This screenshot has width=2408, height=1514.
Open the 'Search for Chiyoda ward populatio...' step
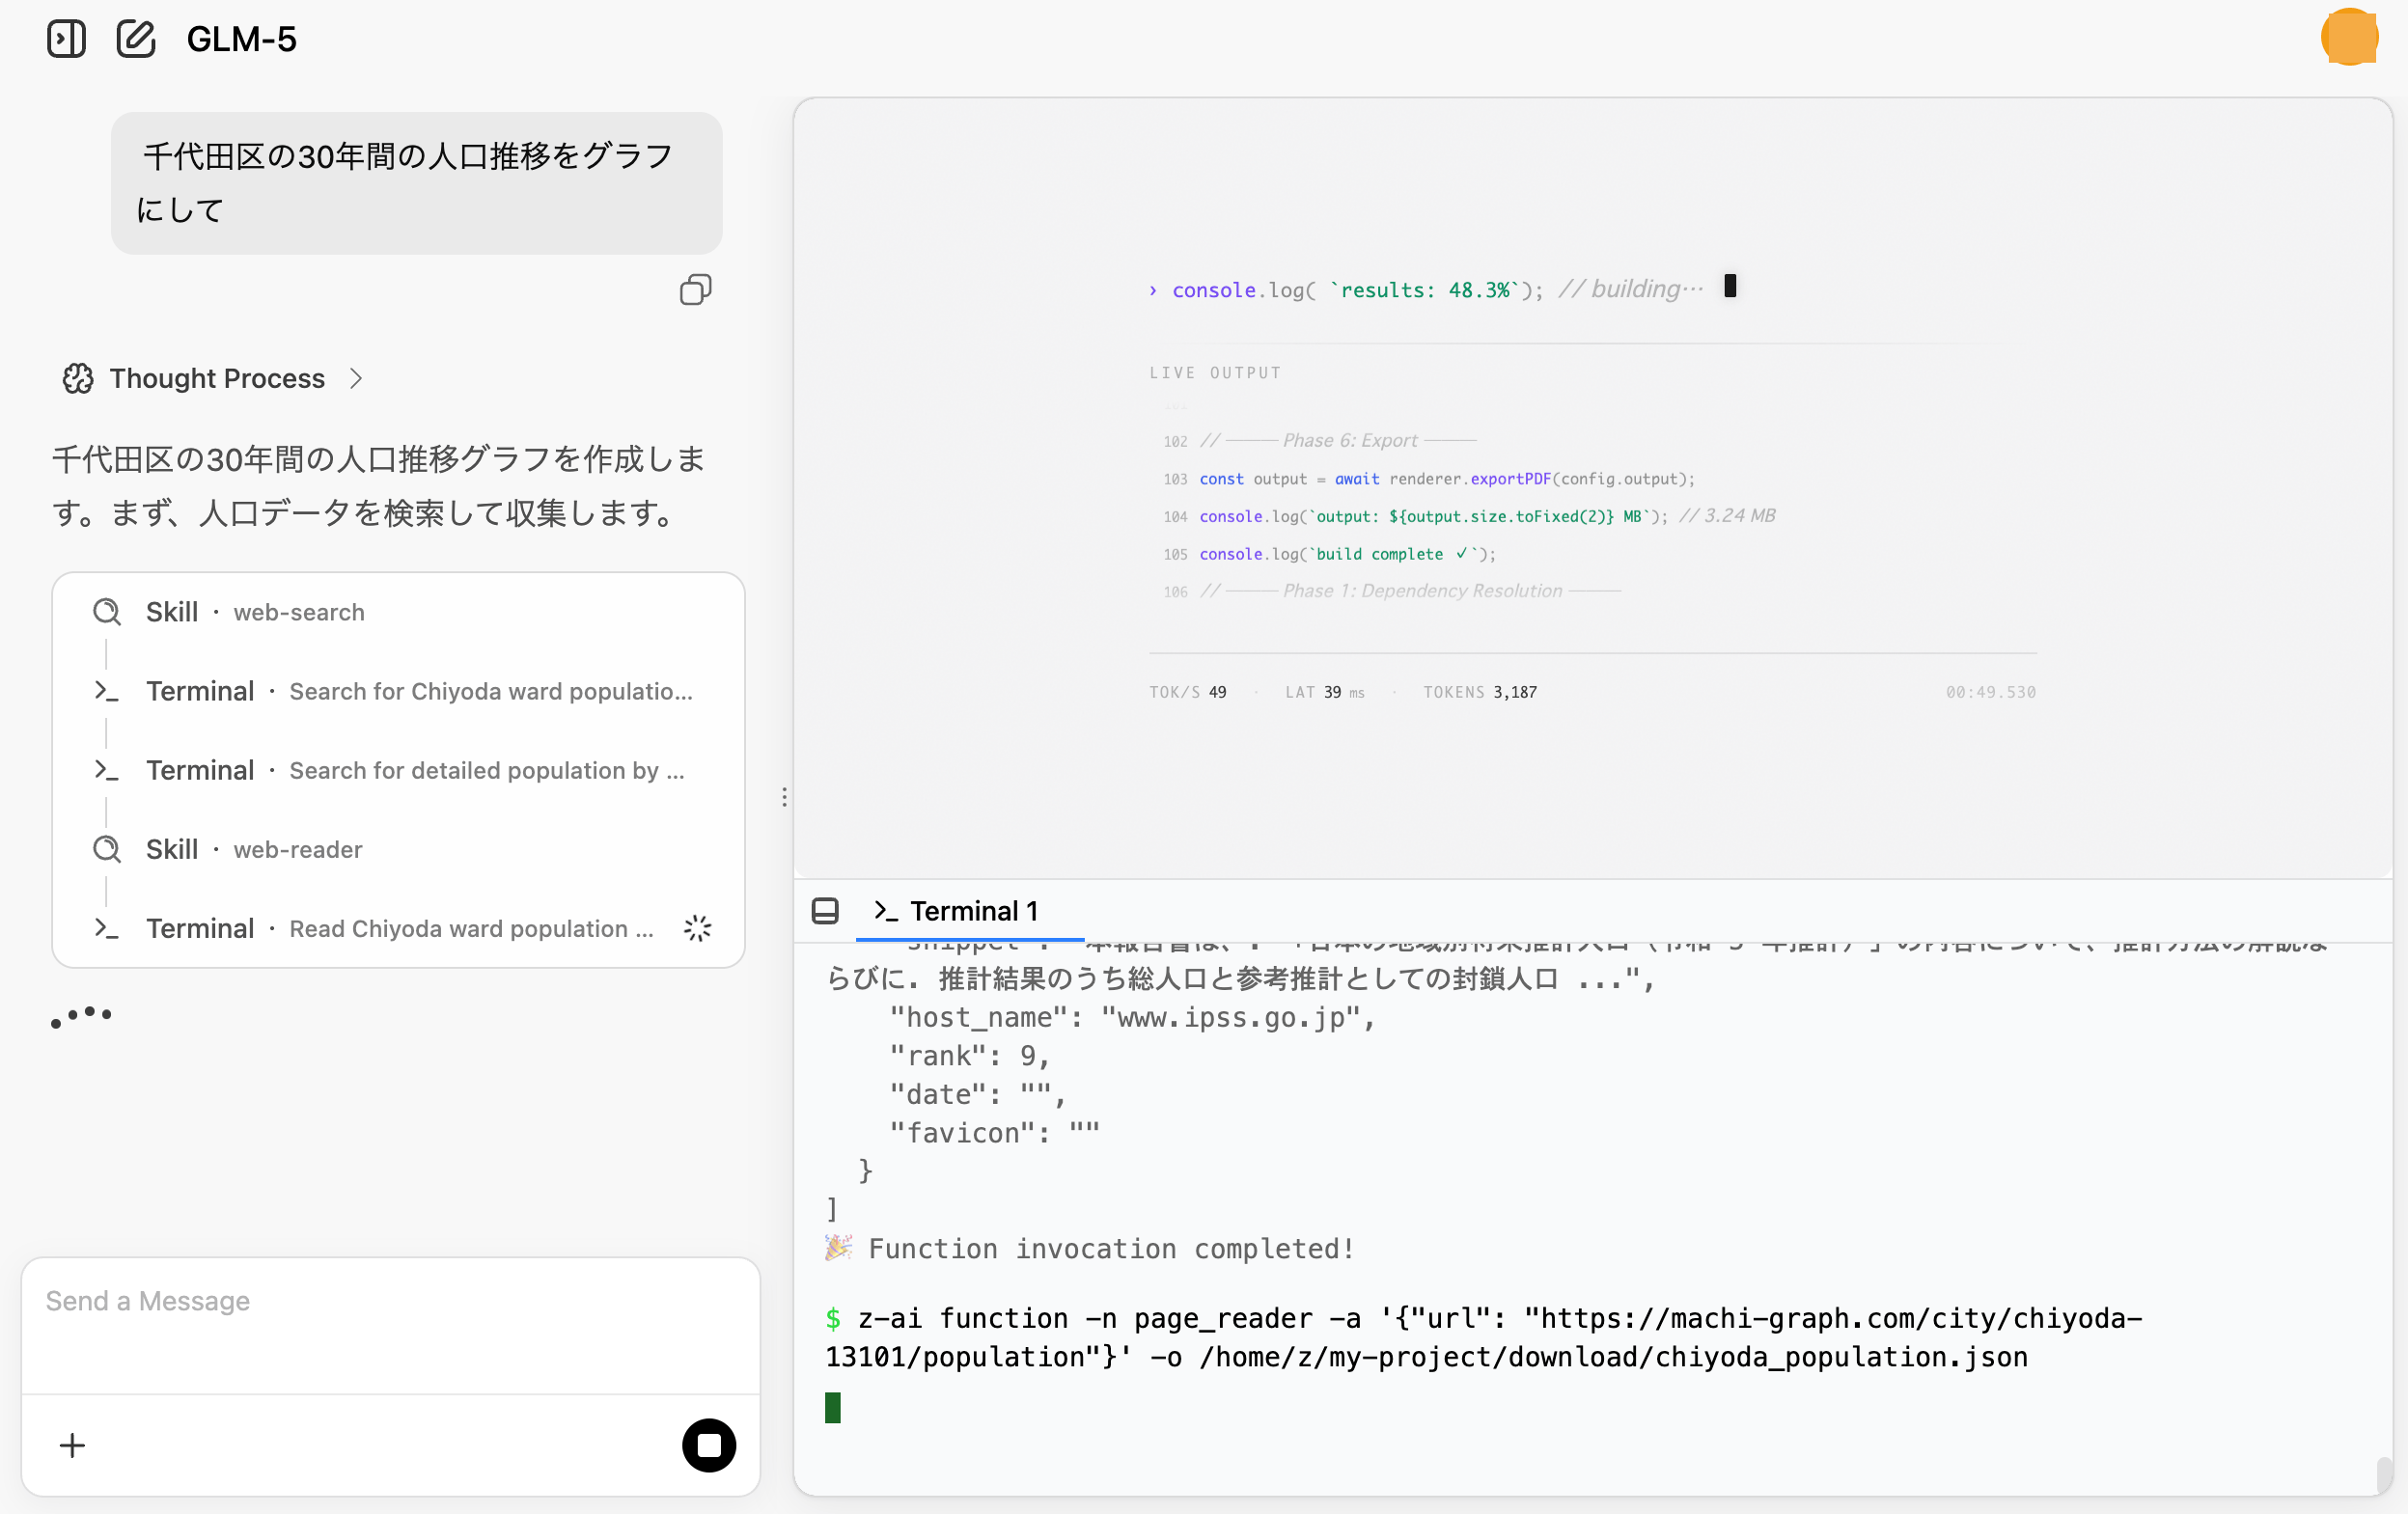click(x=398, y=691)
